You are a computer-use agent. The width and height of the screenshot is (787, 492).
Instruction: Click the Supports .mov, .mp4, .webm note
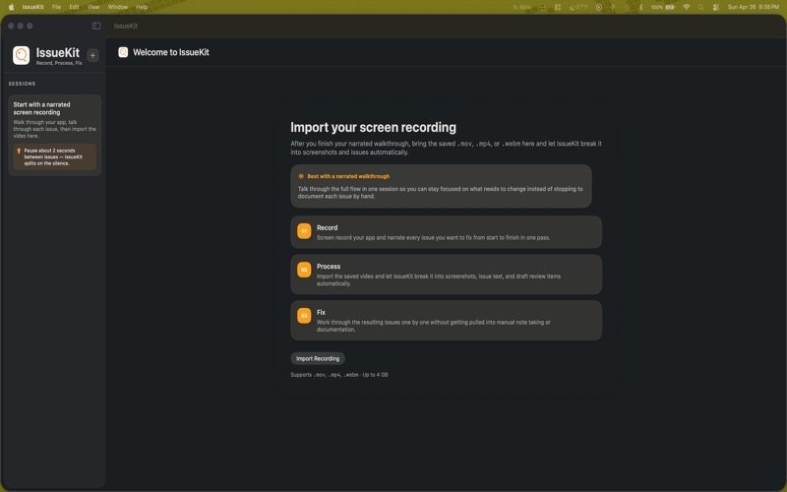339,375
